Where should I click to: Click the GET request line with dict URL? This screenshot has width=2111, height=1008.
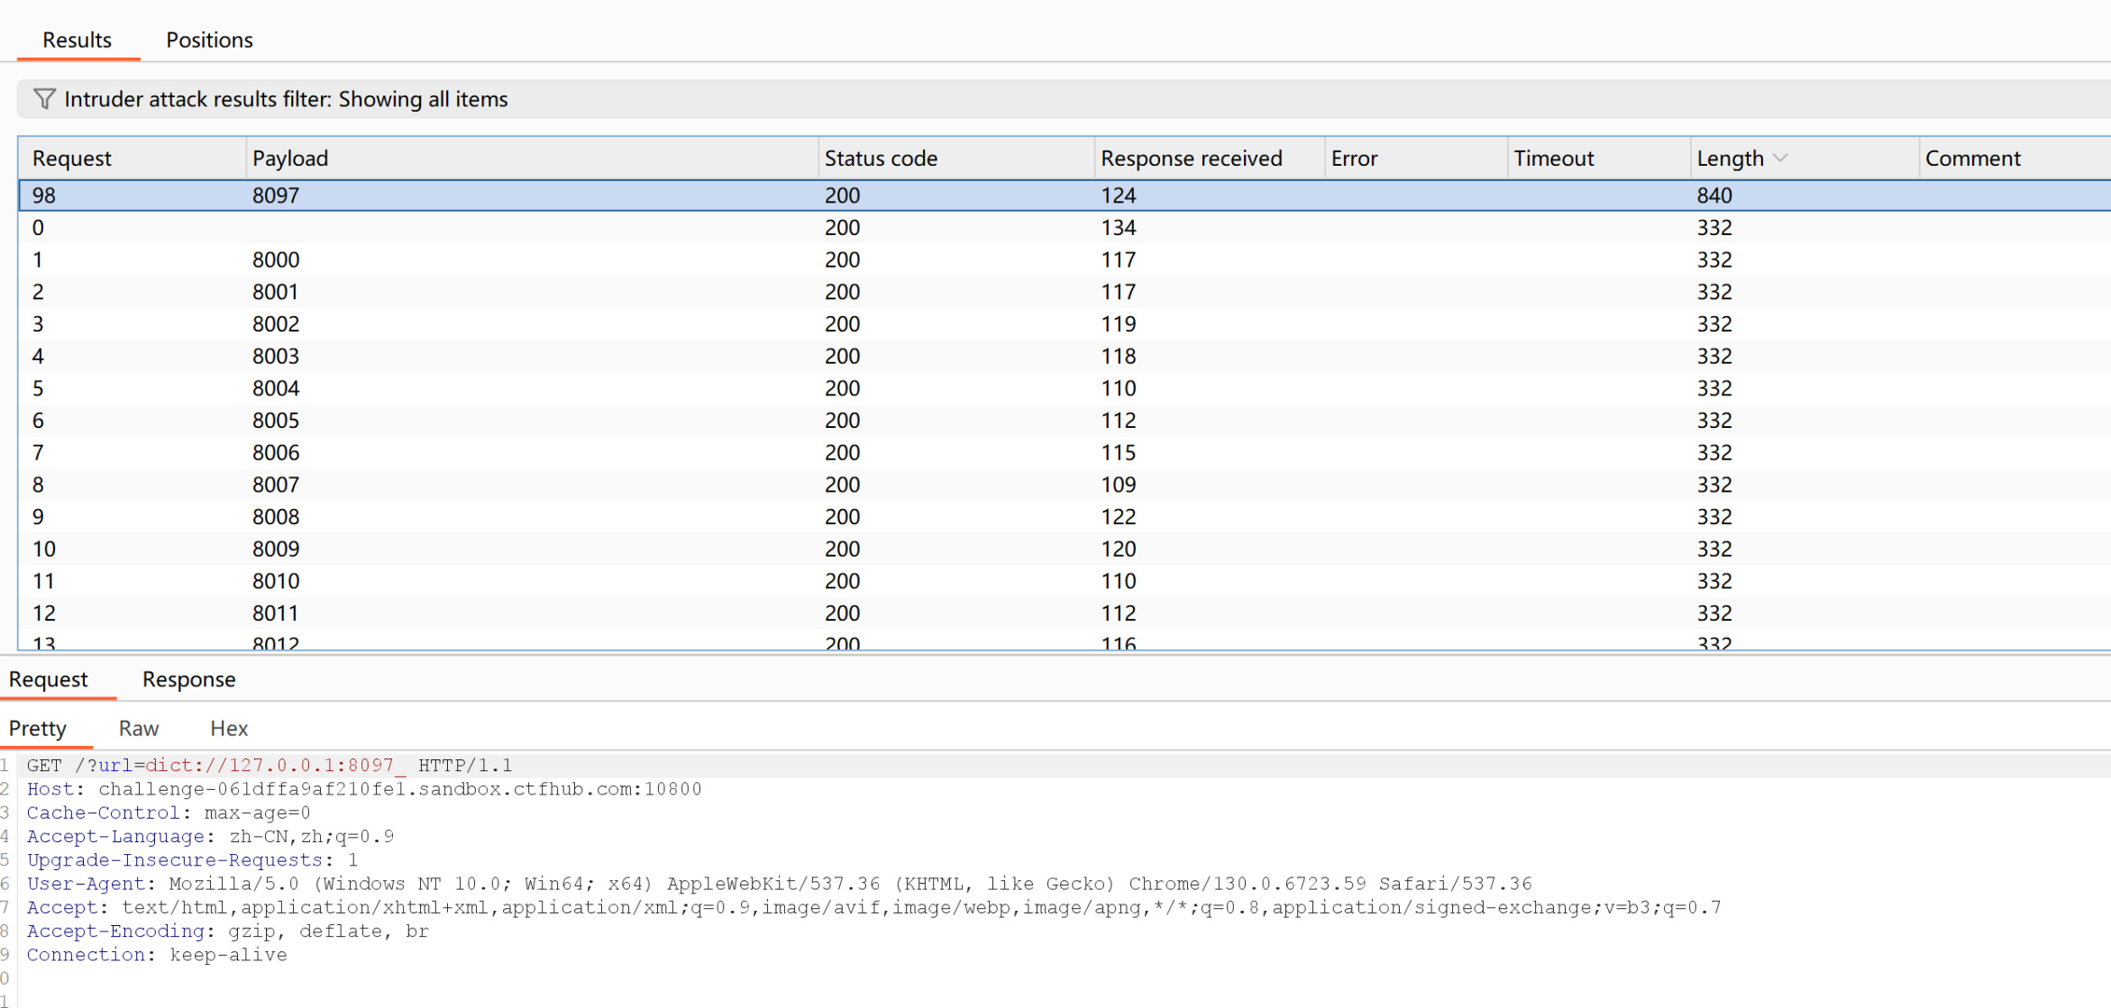(270, 766)
